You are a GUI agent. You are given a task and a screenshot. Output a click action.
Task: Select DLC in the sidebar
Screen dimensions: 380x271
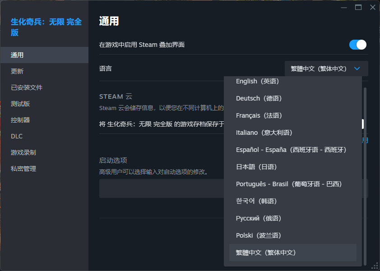coord(44,136)
